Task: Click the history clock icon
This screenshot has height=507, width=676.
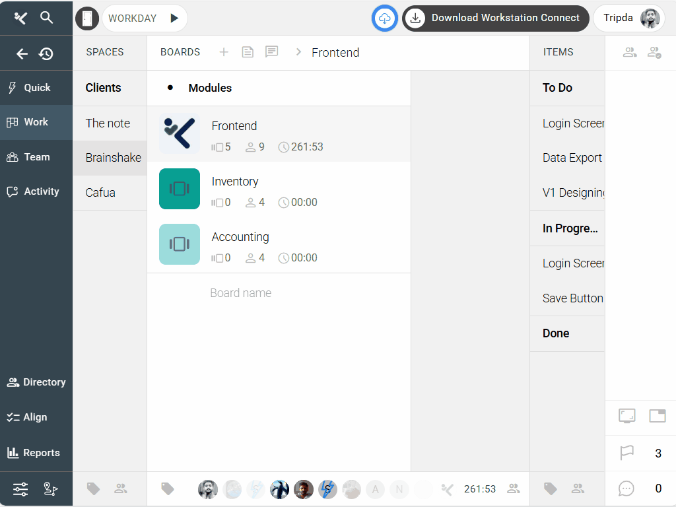Action: coord(46,53)
